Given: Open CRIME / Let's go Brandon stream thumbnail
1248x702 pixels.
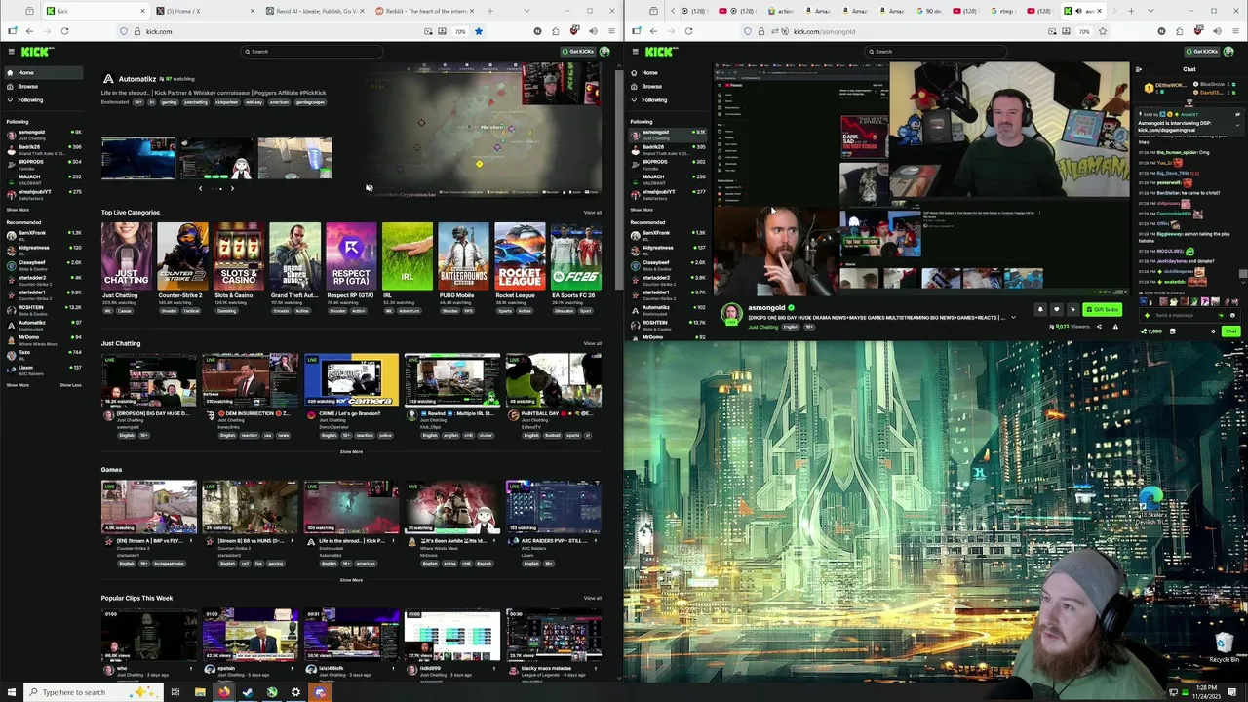Looking at the screenshot, I should click(x=351, y=380).
